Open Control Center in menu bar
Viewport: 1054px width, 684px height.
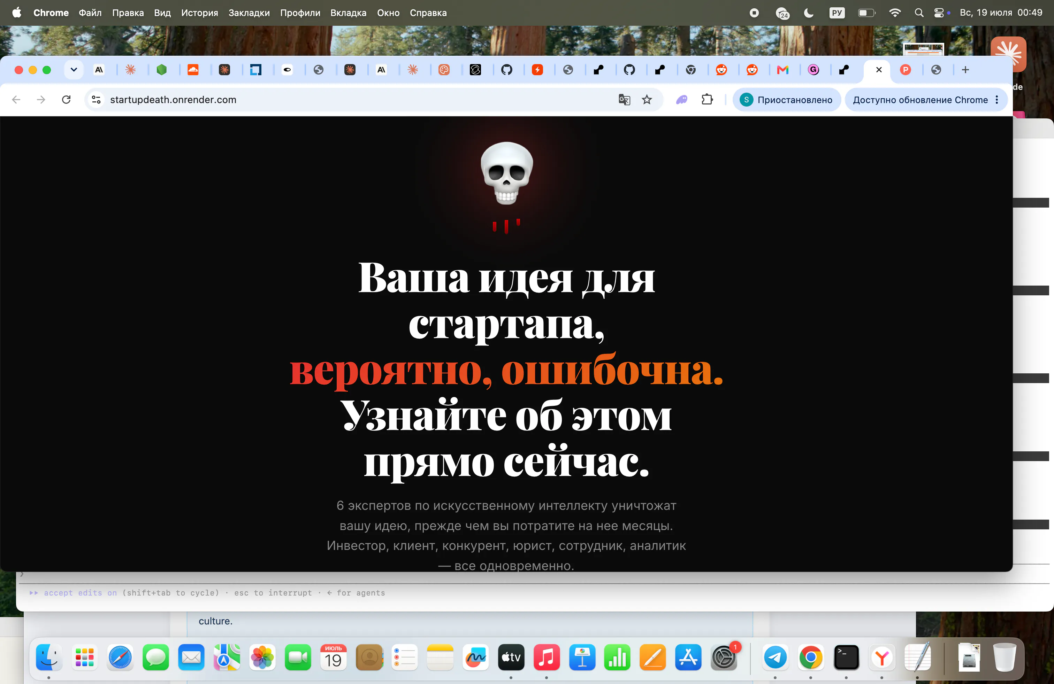tap(939, 13)
